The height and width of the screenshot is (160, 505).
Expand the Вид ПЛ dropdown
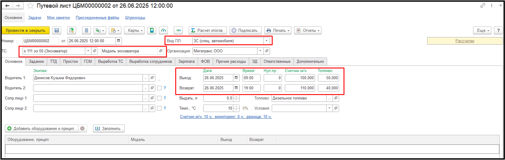[x=266, y=41]
